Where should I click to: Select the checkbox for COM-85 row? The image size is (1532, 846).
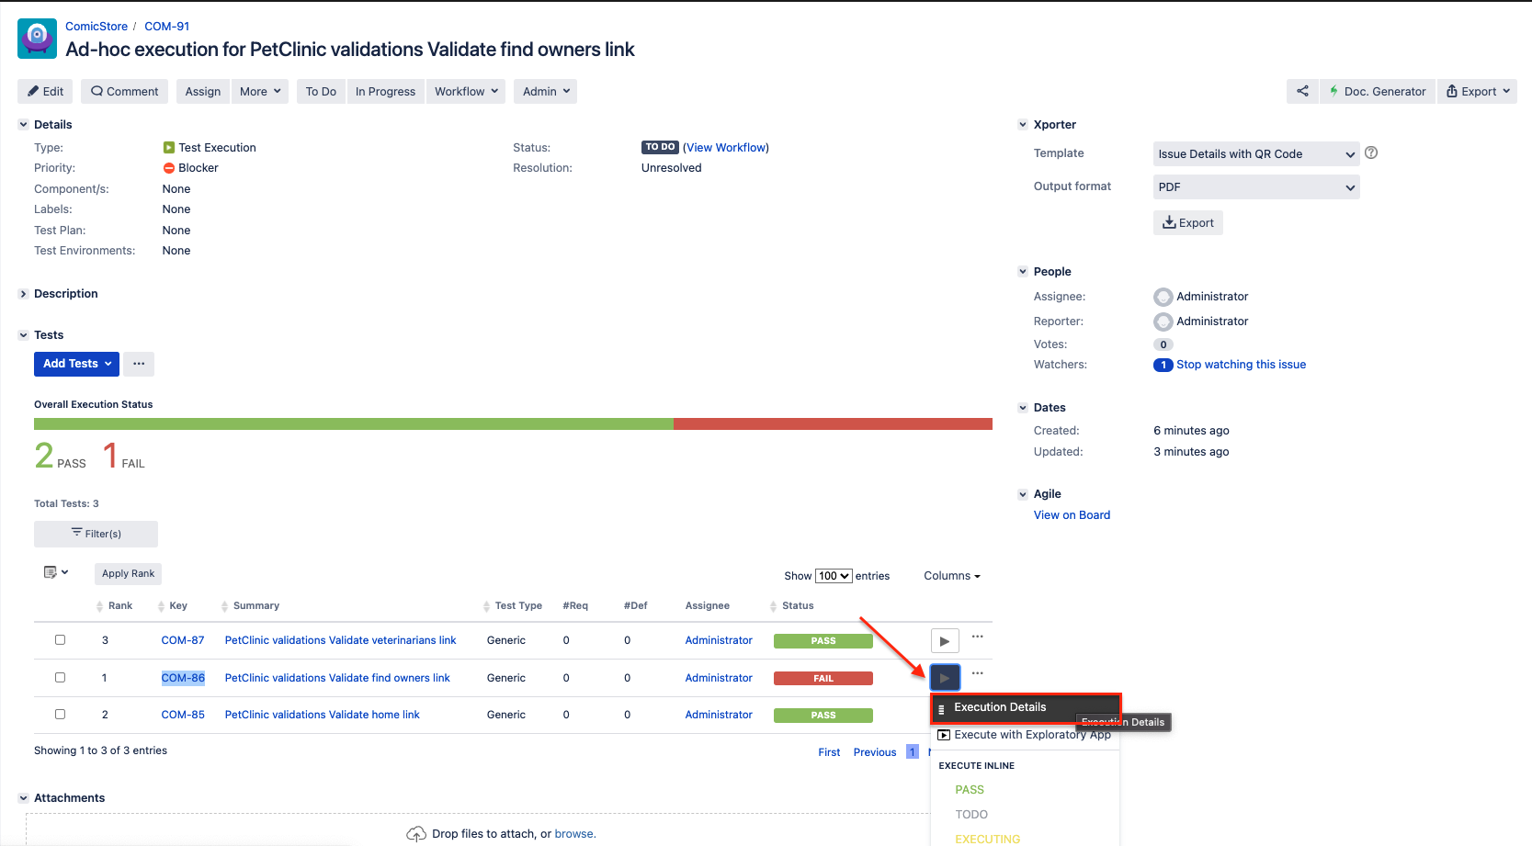pos(60,715)
